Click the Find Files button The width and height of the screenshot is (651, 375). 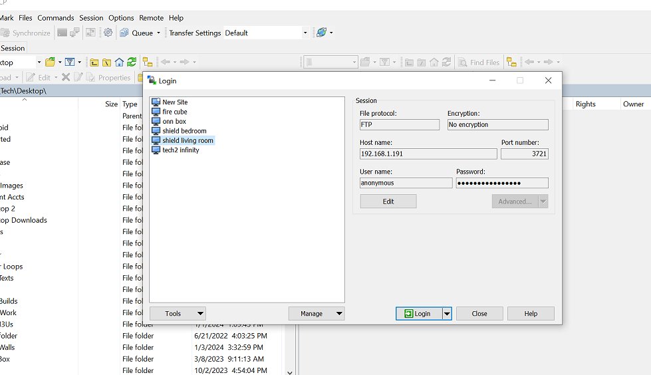click(479, 62)
